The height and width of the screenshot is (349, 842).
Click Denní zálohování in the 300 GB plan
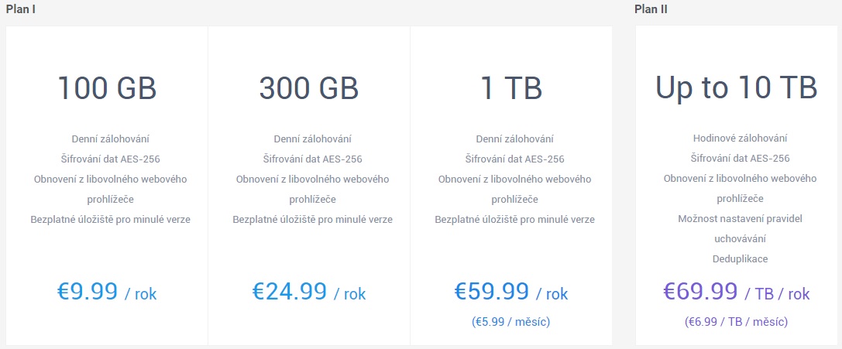tap(312, 139)
